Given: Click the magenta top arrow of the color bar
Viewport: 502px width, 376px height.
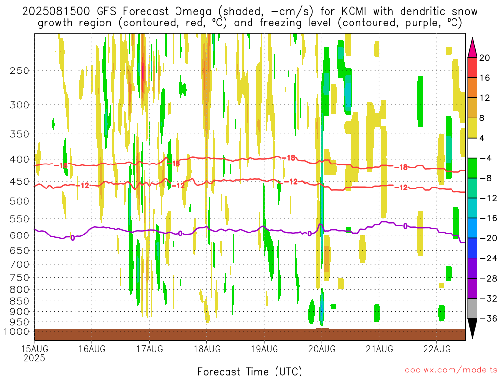Looking at the screenshot, I should [472, 48].
